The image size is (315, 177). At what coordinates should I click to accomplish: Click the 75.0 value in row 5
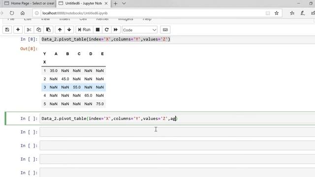[100, 104]
